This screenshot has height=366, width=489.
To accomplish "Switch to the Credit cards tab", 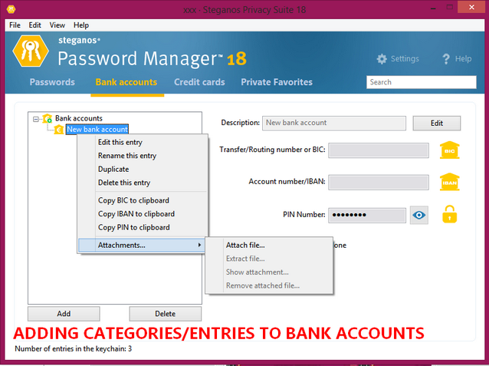I will 199,82.
